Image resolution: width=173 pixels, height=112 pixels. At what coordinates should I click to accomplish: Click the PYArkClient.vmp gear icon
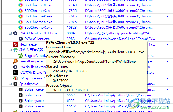click(x=15, y=67)
